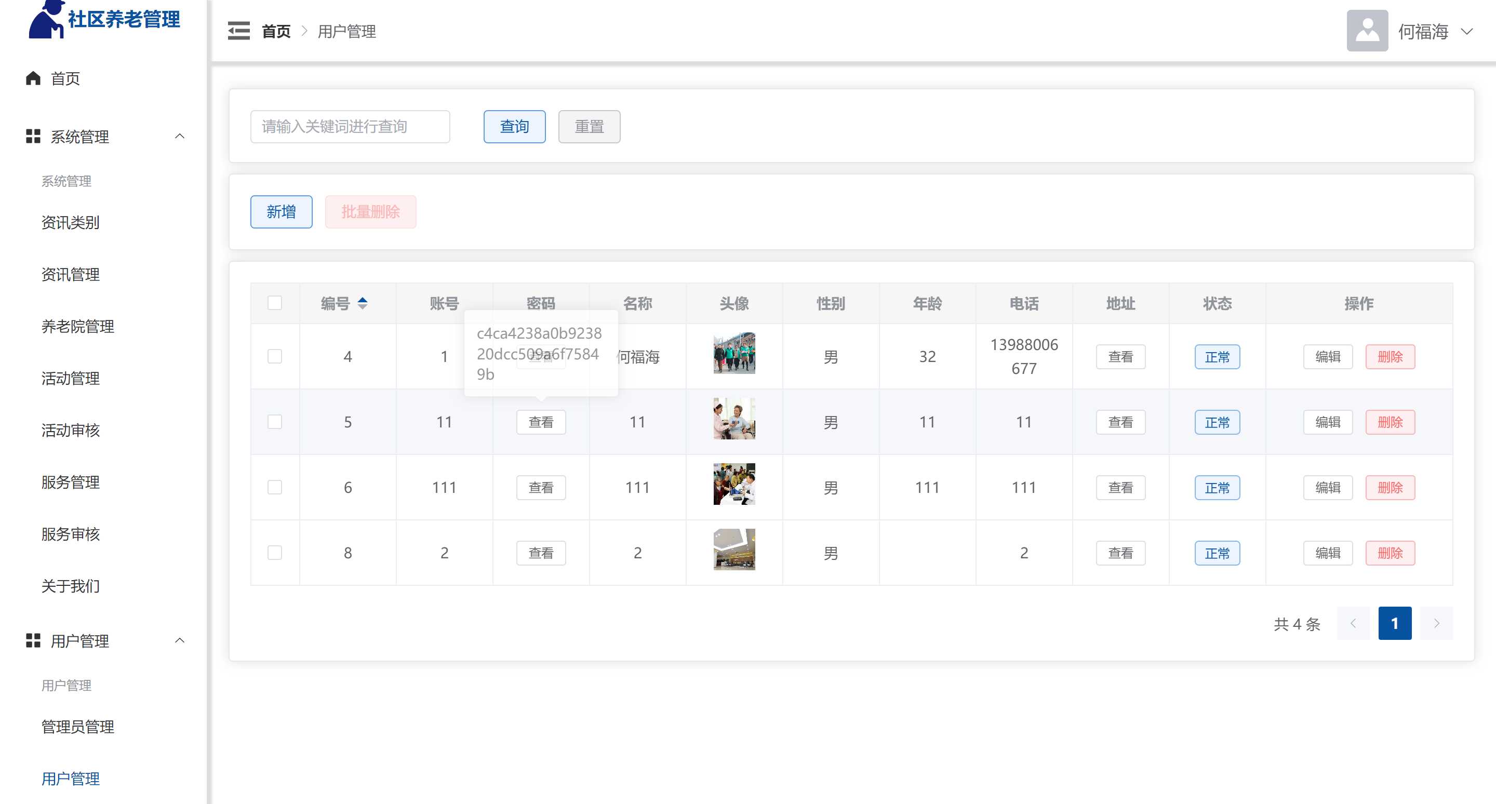This screenshot has height=804, width=1496.
Task: Open 养老院管理 in the sidebar
Action: click(77, 326)
